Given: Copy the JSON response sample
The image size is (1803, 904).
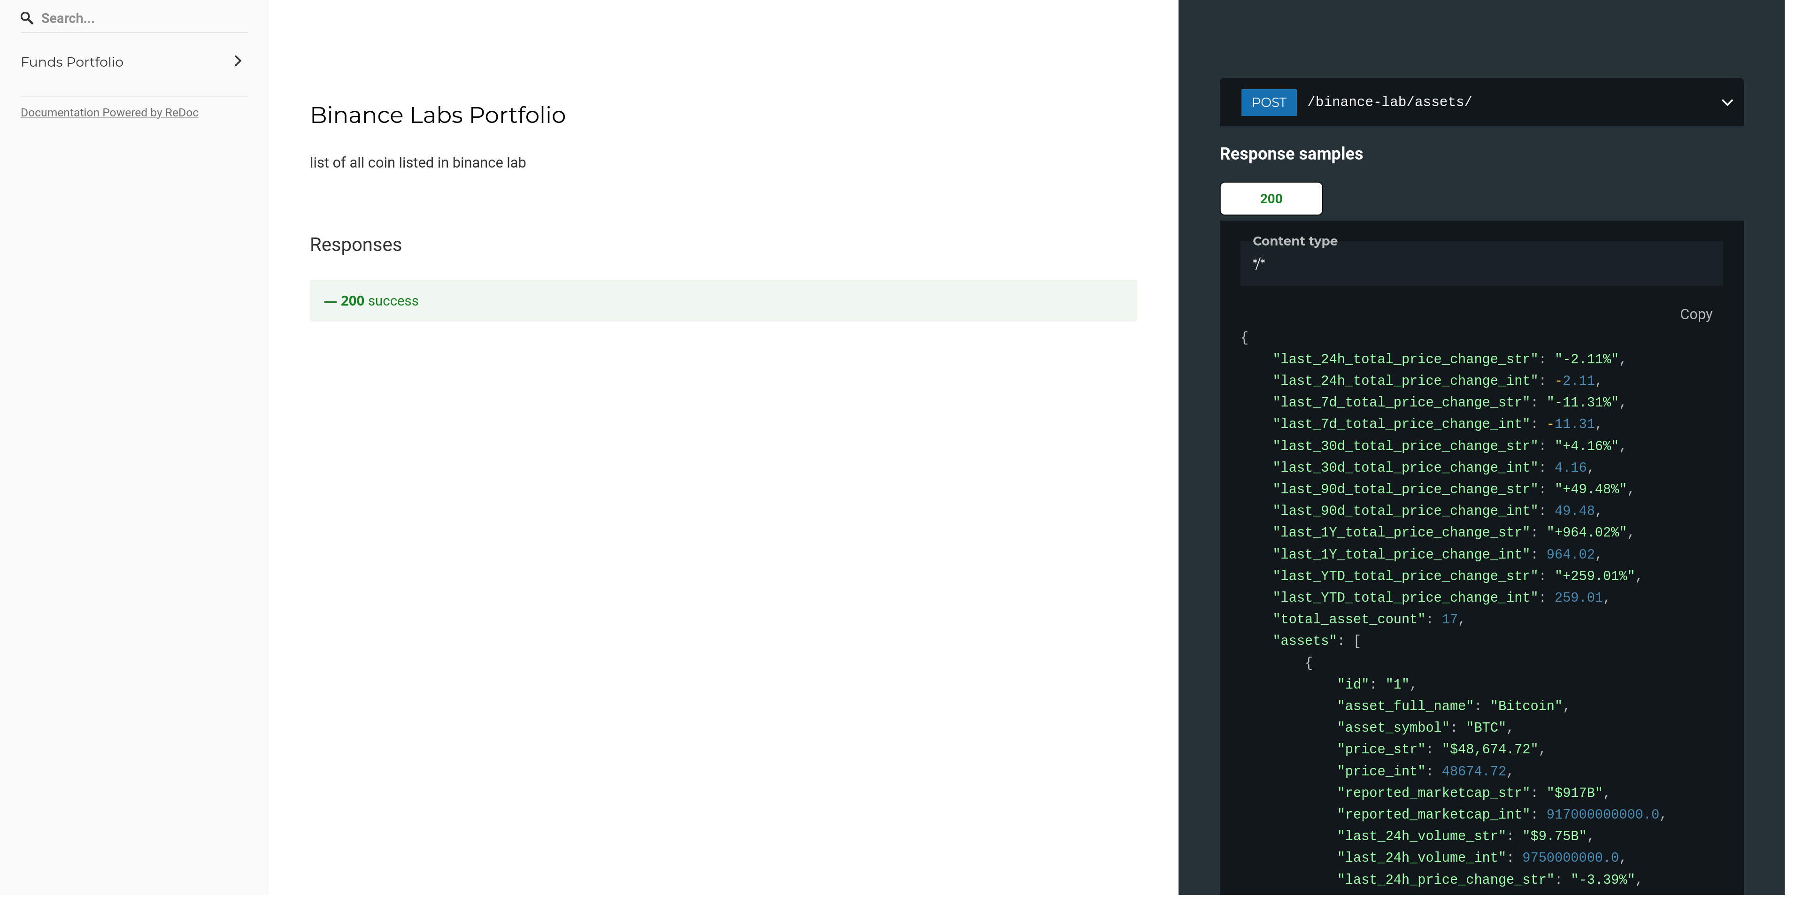Looking at the screenshot, I should [1695, 314].
